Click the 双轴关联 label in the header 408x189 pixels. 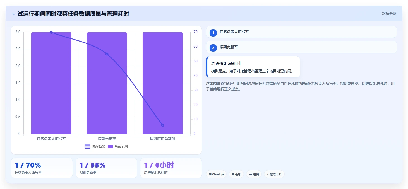tap(389, 14)
